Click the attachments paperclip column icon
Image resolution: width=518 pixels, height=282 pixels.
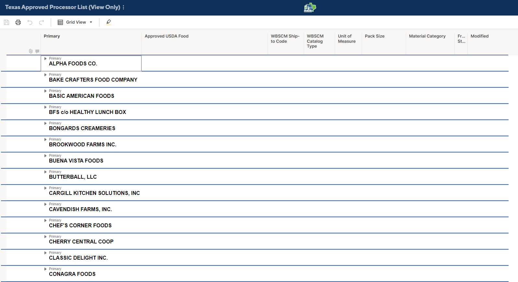point(31,51)
